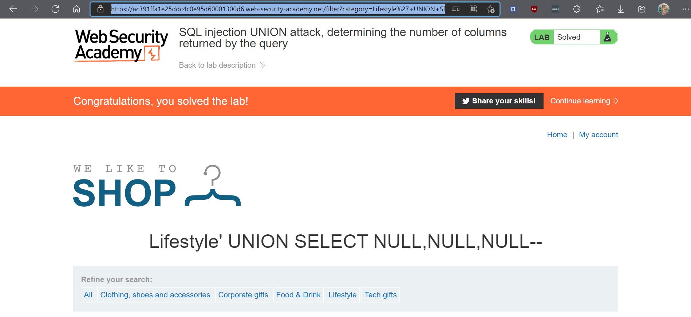Open My account
Viewport: 691px width, 317px height.
coord(598,134)
